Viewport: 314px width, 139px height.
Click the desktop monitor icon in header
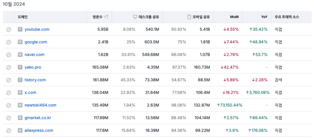[x=135, y=17]
